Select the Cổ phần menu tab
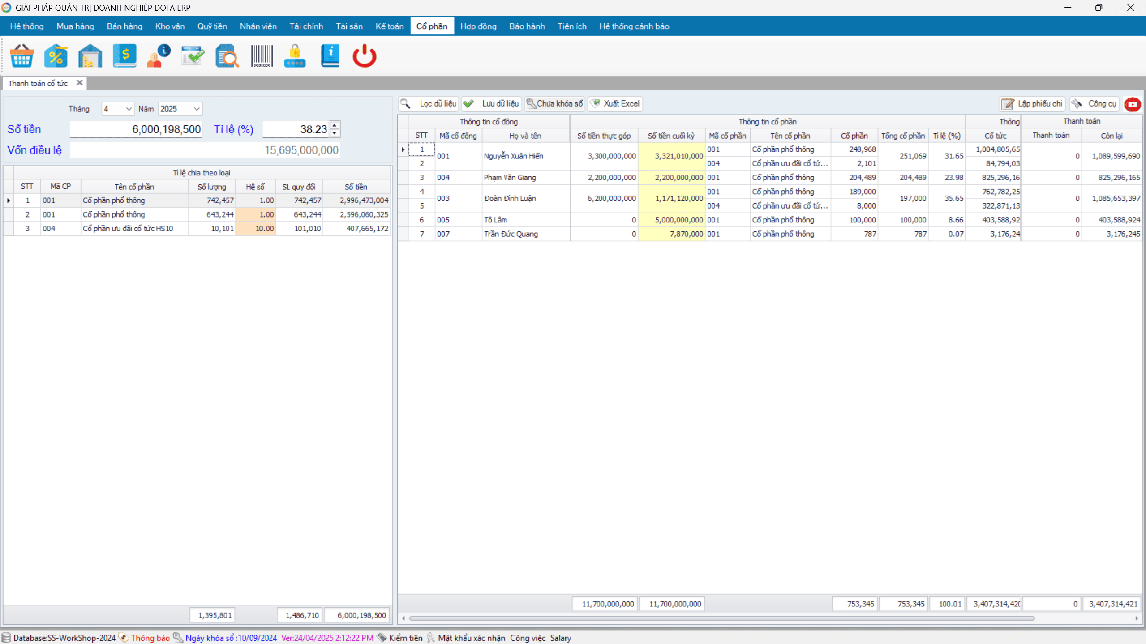The height and width of the screenshot is (644, 1146). [432, 26]
